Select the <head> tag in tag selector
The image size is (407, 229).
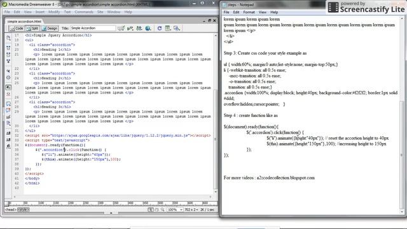(x=11, y=209)
